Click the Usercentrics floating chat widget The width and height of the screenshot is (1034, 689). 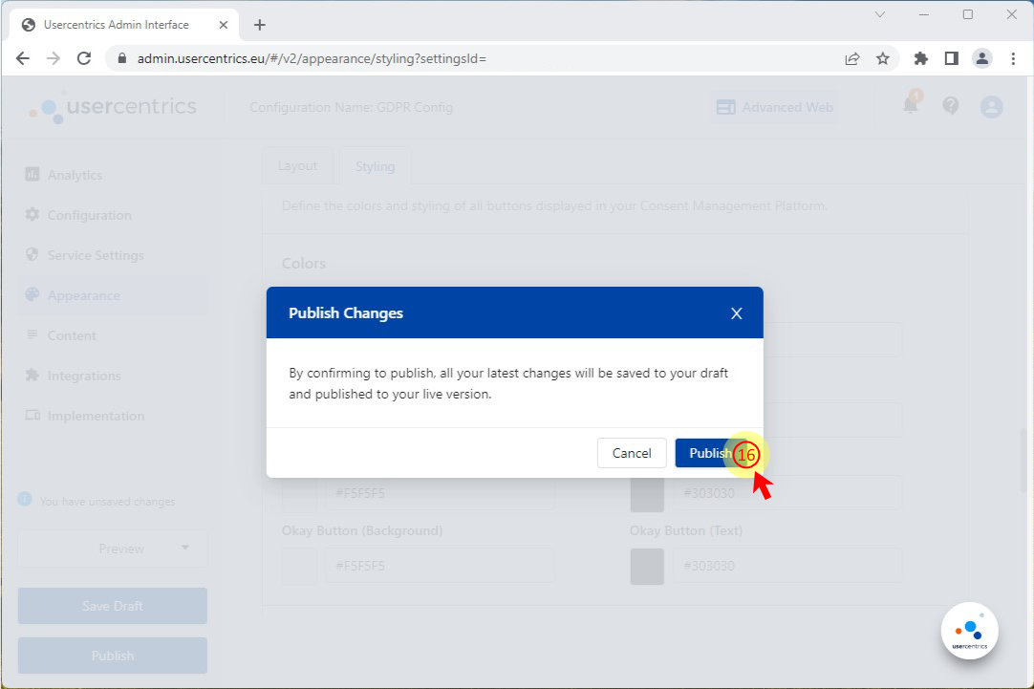coord(969,631)
